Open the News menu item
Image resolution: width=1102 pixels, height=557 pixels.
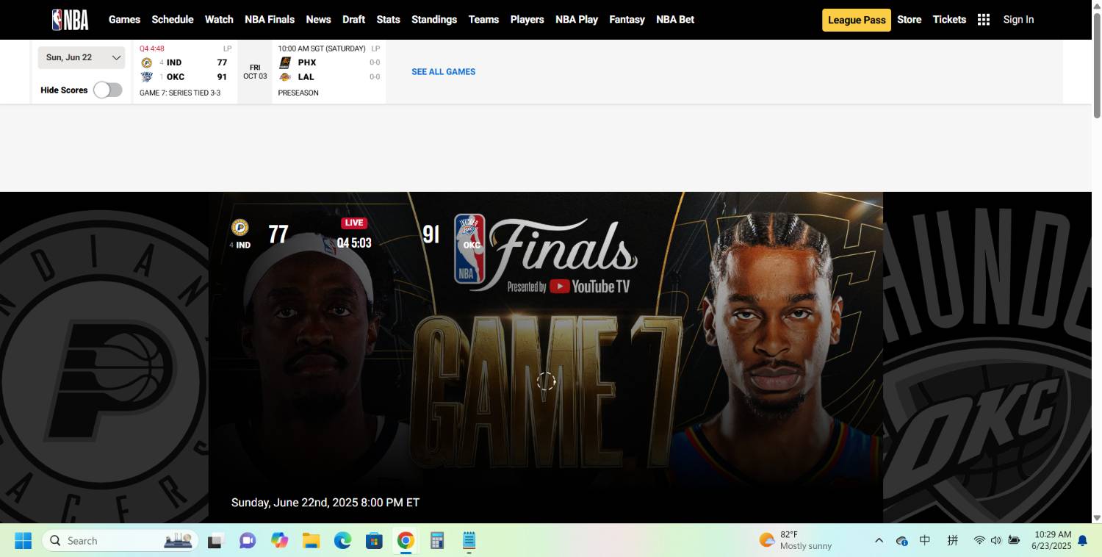(318, 20)
